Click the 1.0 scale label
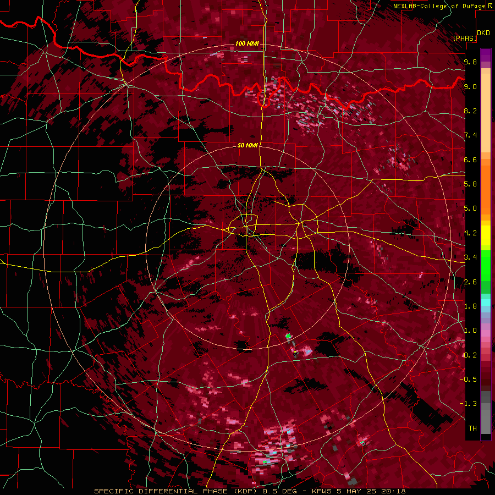This screenshot has height=495, width=495. pos(470,331)
